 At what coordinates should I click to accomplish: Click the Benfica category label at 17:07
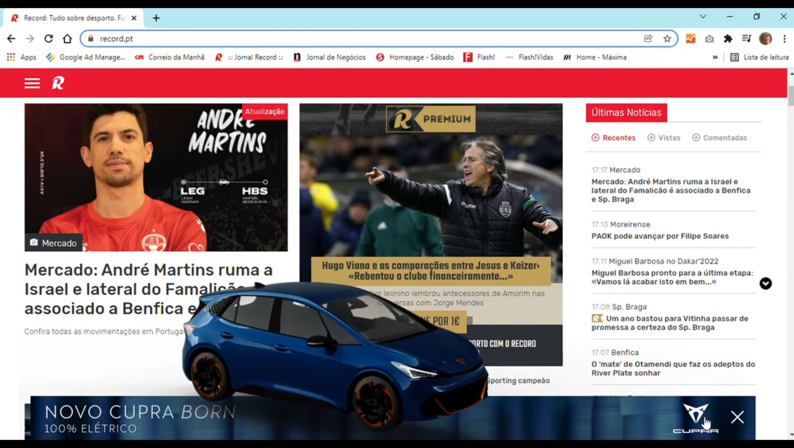[x=625, y=352]
